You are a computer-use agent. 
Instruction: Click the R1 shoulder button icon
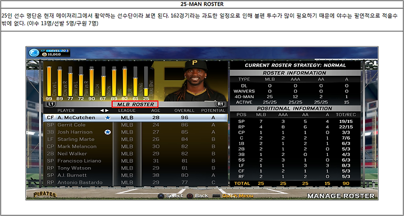coord(220,104)
